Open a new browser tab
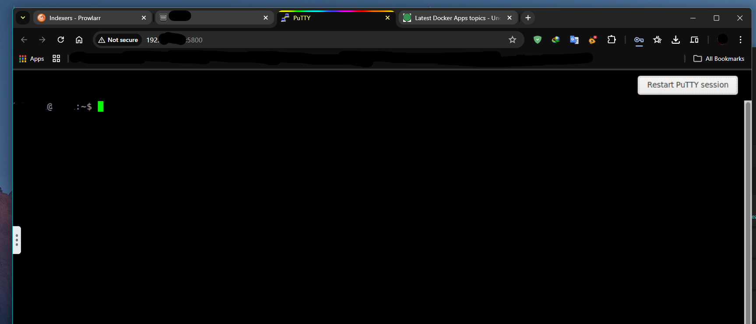The width and height of the screenshot is (756, 324). pyautogui.click(x=528, y=18)
